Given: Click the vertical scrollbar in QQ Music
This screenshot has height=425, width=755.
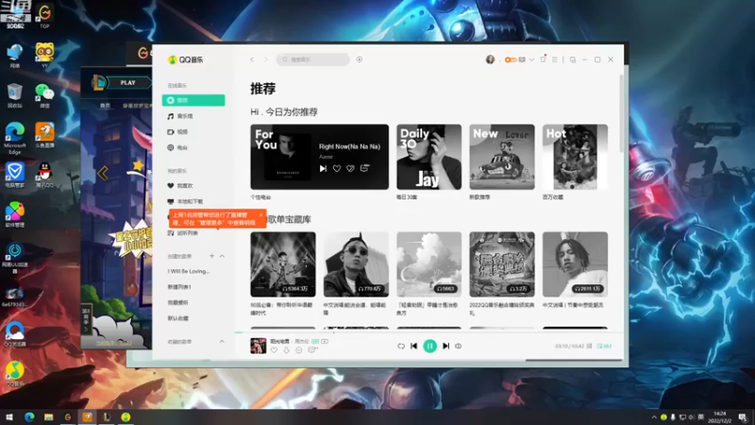Looking at the screenshot, I should click(621, 113).
